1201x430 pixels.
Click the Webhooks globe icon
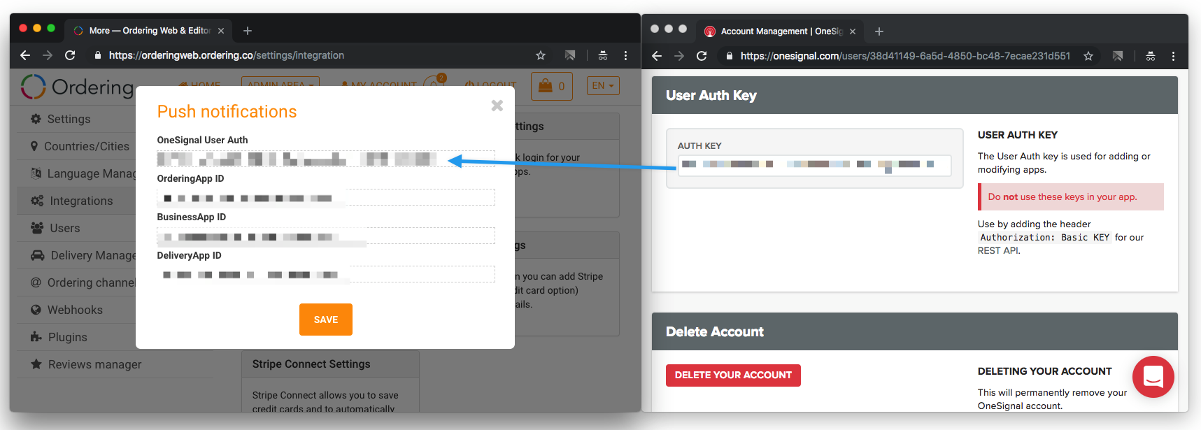point(36,310)
